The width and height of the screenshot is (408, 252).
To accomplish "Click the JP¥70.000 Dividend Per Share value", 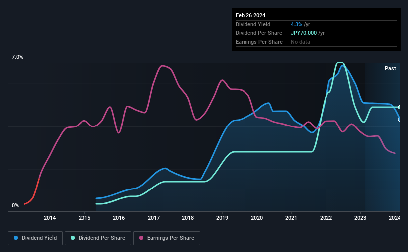I will point(304,33).
